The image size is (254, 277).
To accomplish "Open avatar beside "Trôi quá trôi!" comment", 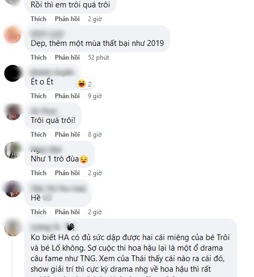I will 13,112.
